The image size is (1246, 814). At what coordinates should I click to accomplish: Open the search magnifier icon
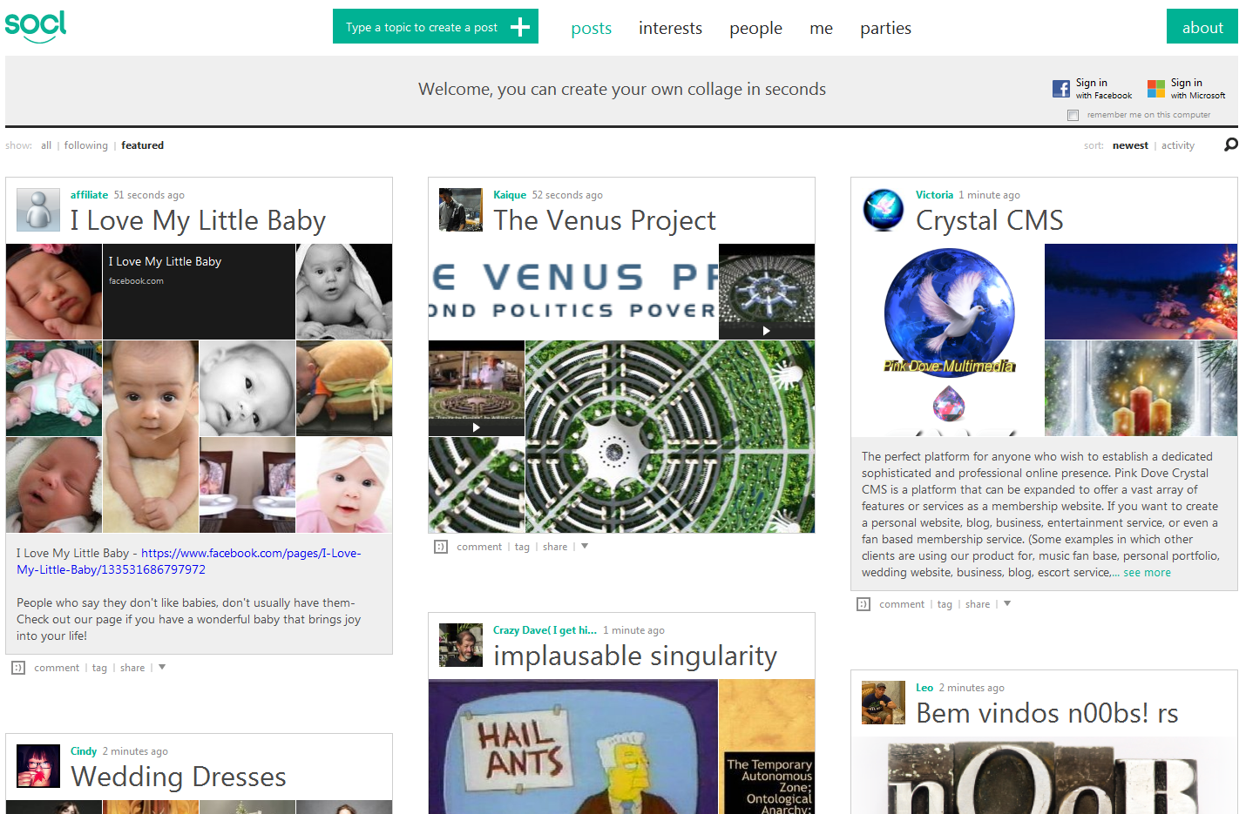click(x=1230, y=145)
